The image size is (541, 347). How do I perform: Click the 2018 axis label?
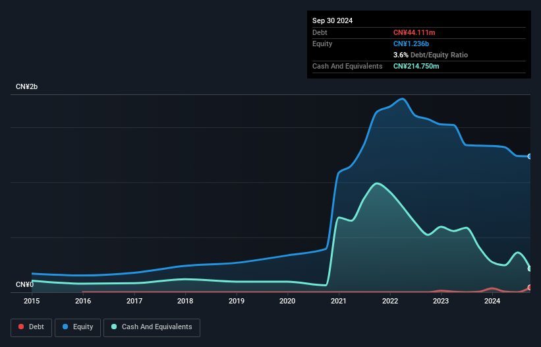[x=185, y=301]
